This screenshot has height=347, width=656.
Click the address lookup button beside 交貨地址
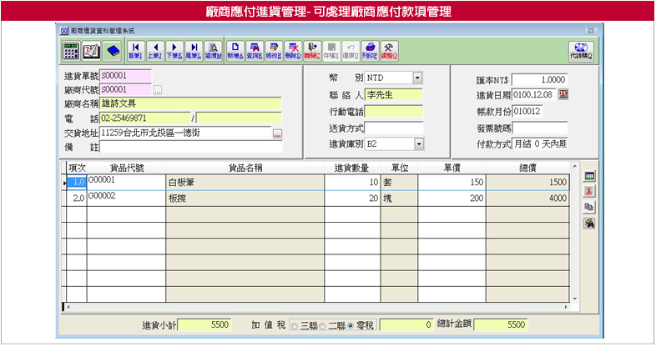[x=277, y=133]
